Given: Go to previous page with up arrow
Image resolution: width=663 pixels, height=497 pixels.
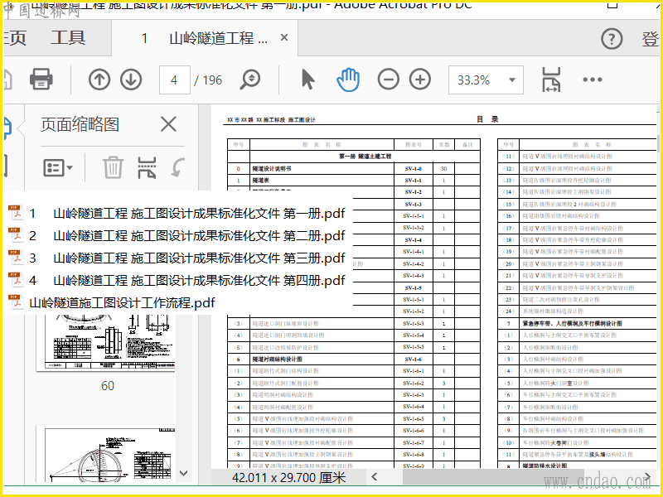Looking at the screenshot, I should point(99,80).
